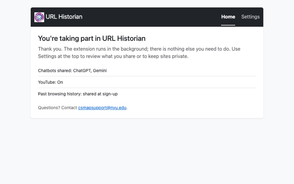Click the "Questions? Contact" text

tap(57, 108)
